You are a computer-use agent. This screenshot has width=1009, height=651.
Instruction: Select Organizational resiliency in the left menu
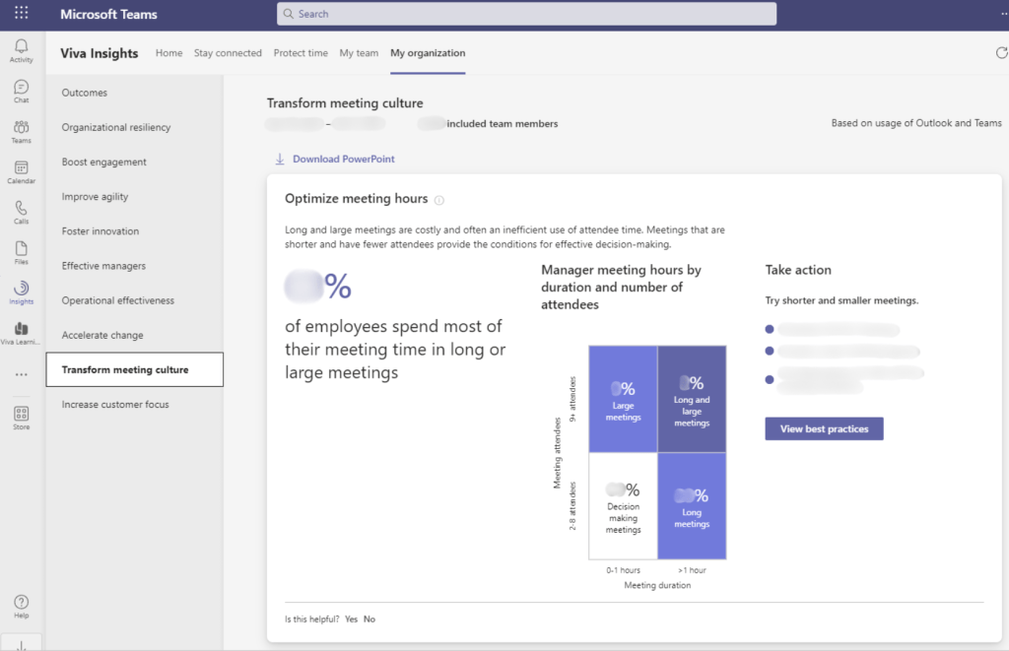point(116,127)
